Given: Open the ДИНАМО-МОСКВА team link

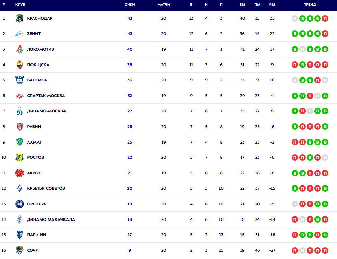Looking at the screenshot, I should 47,111.
